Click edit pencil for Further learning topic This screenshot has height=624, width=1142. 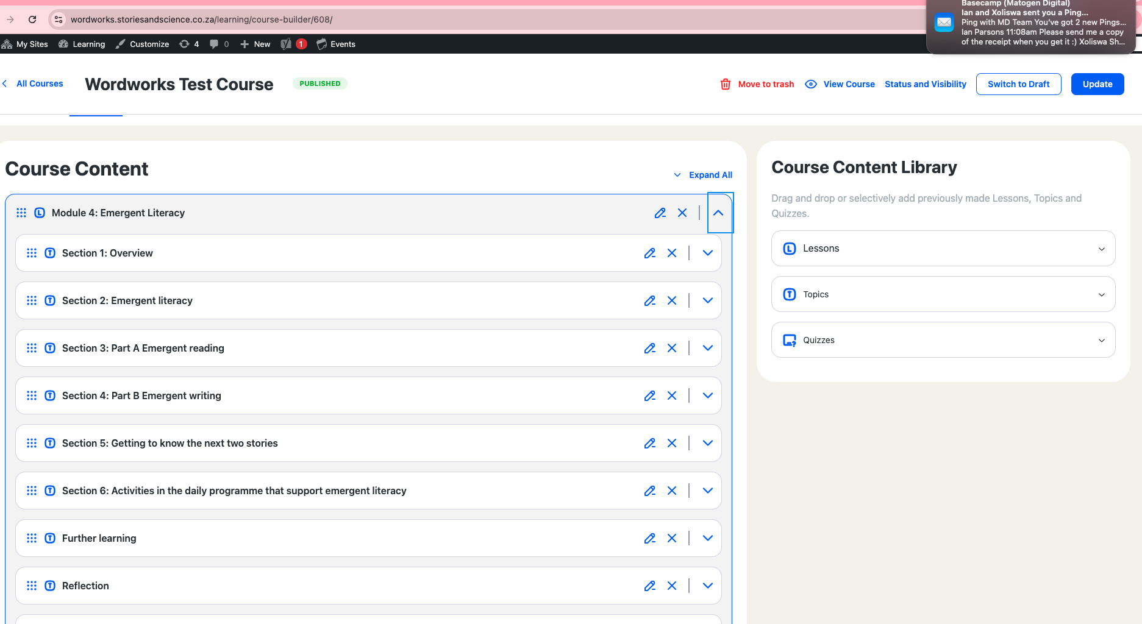(x=649, y=538)
